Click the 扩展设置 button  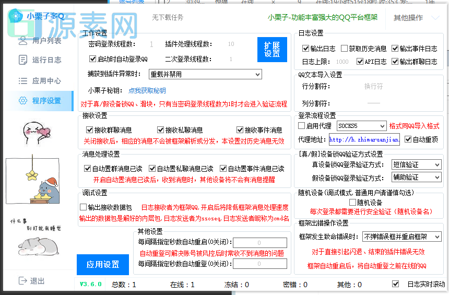(x=272, y=50)
